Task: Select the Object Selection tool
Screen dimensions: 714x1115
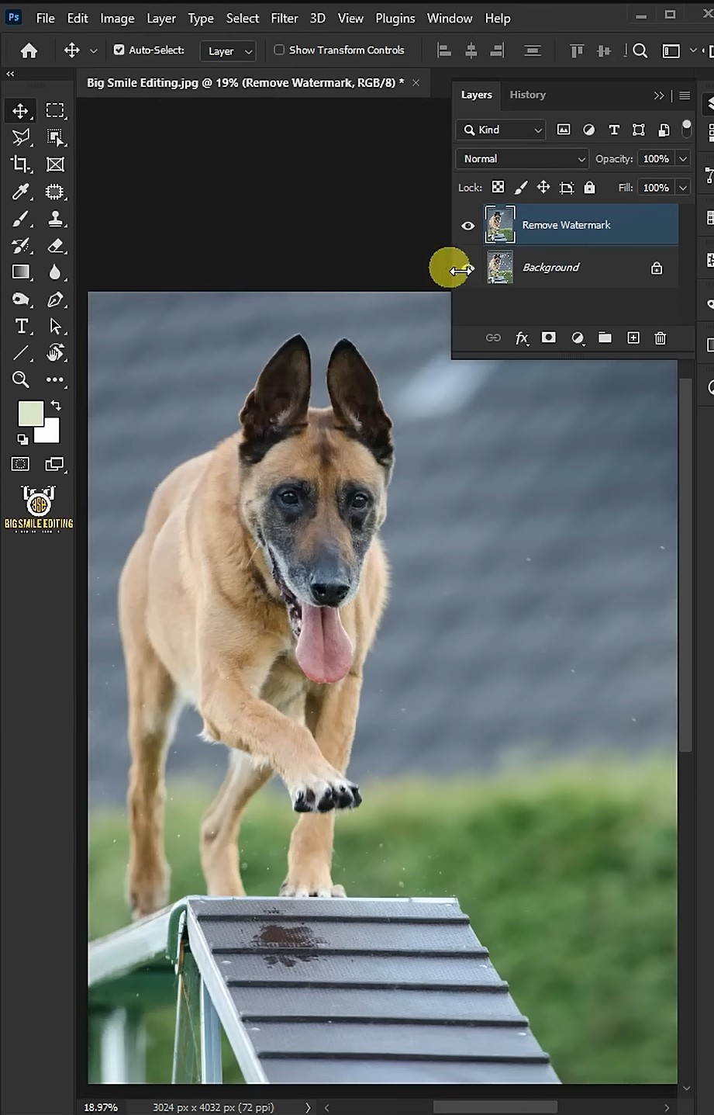Action: click(x=55, y=137)
